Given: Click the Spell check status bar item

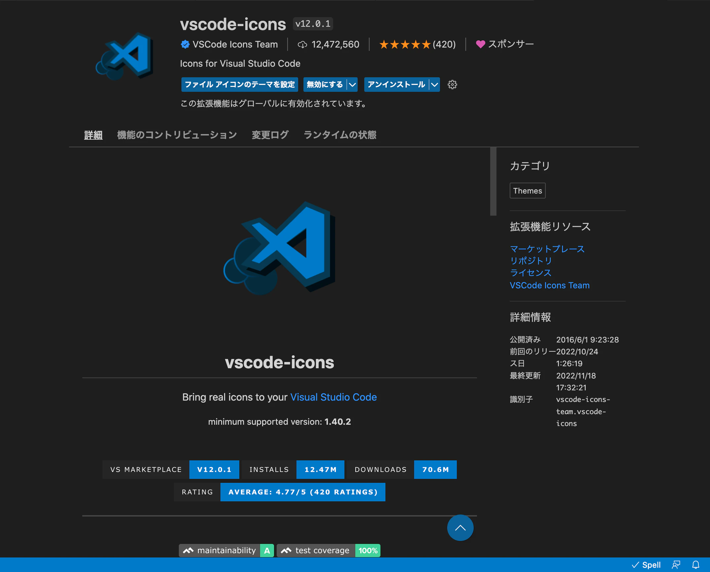Looking at the screenshot, I should [x=646, y=565].
